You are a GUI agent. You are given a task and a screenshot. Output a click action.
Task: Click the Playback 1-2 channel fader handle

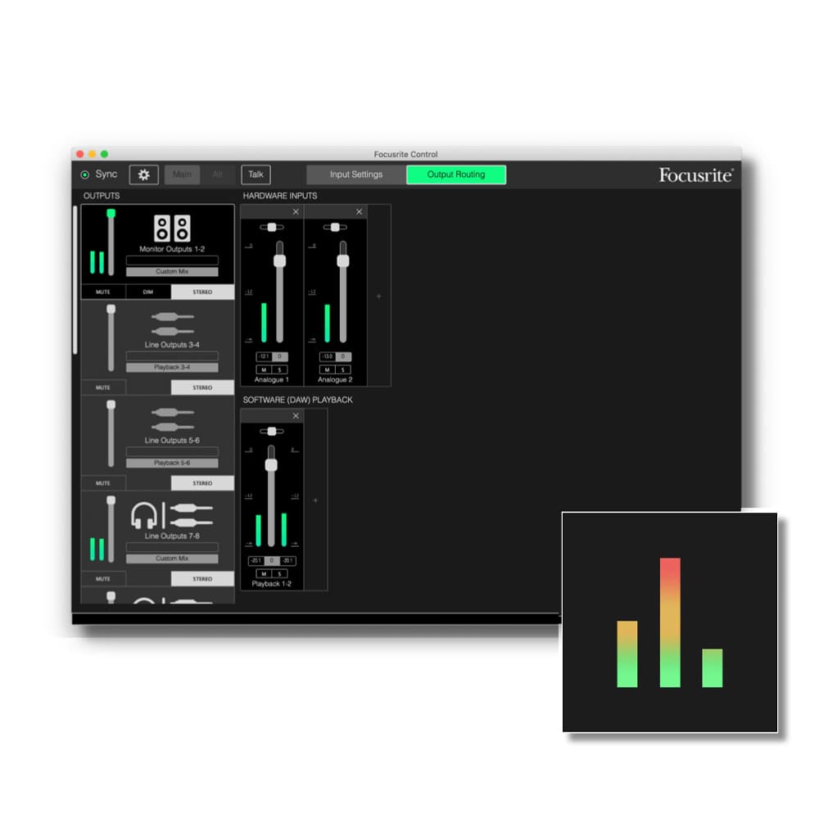click(x=271, y=465)
